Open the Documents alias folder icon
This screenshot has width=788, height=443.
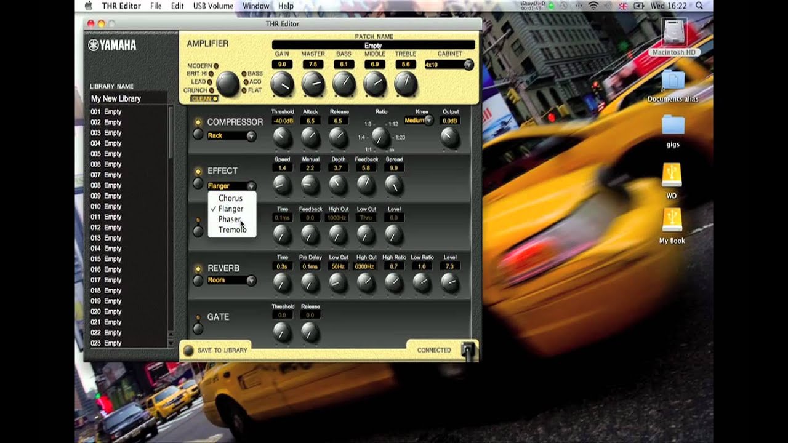(x=673, y=81)
